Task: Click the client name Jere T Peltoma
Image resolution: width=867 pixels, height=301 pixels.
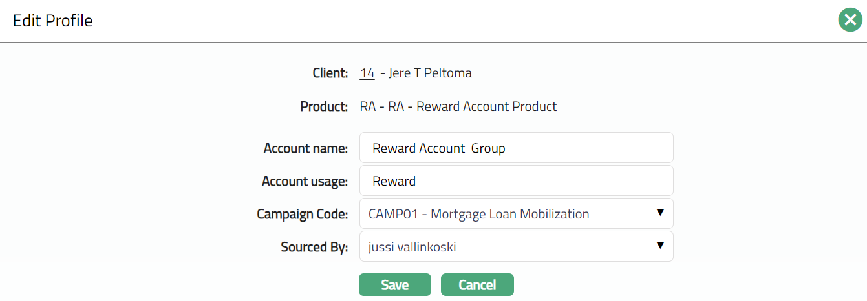Action: (x=431, y=73)
